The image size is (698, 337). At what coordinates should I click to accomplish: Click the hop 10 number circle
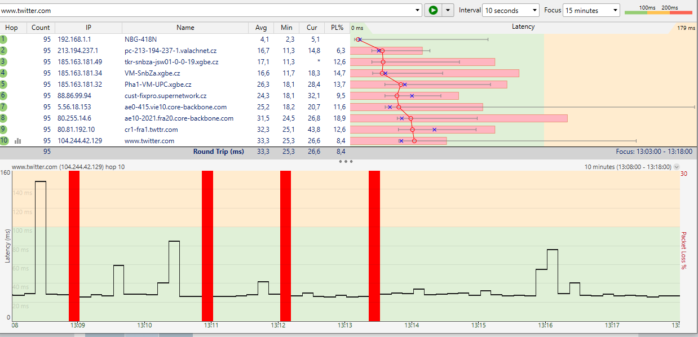(x=4, y=141)
